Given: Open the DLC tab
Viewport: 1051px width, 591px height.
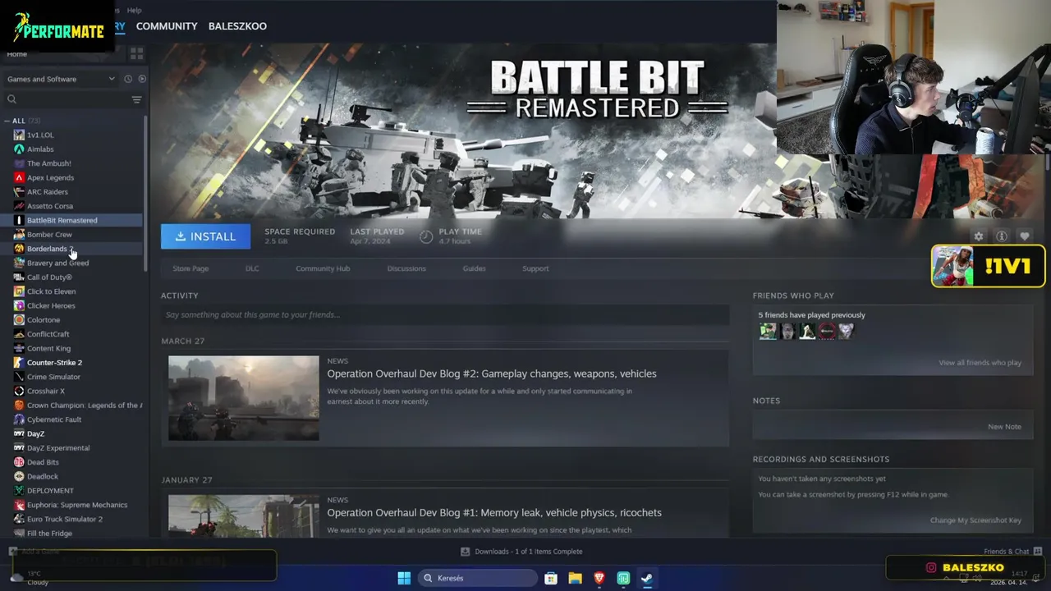Looking at the screenshot, I should tap(252, 268).
